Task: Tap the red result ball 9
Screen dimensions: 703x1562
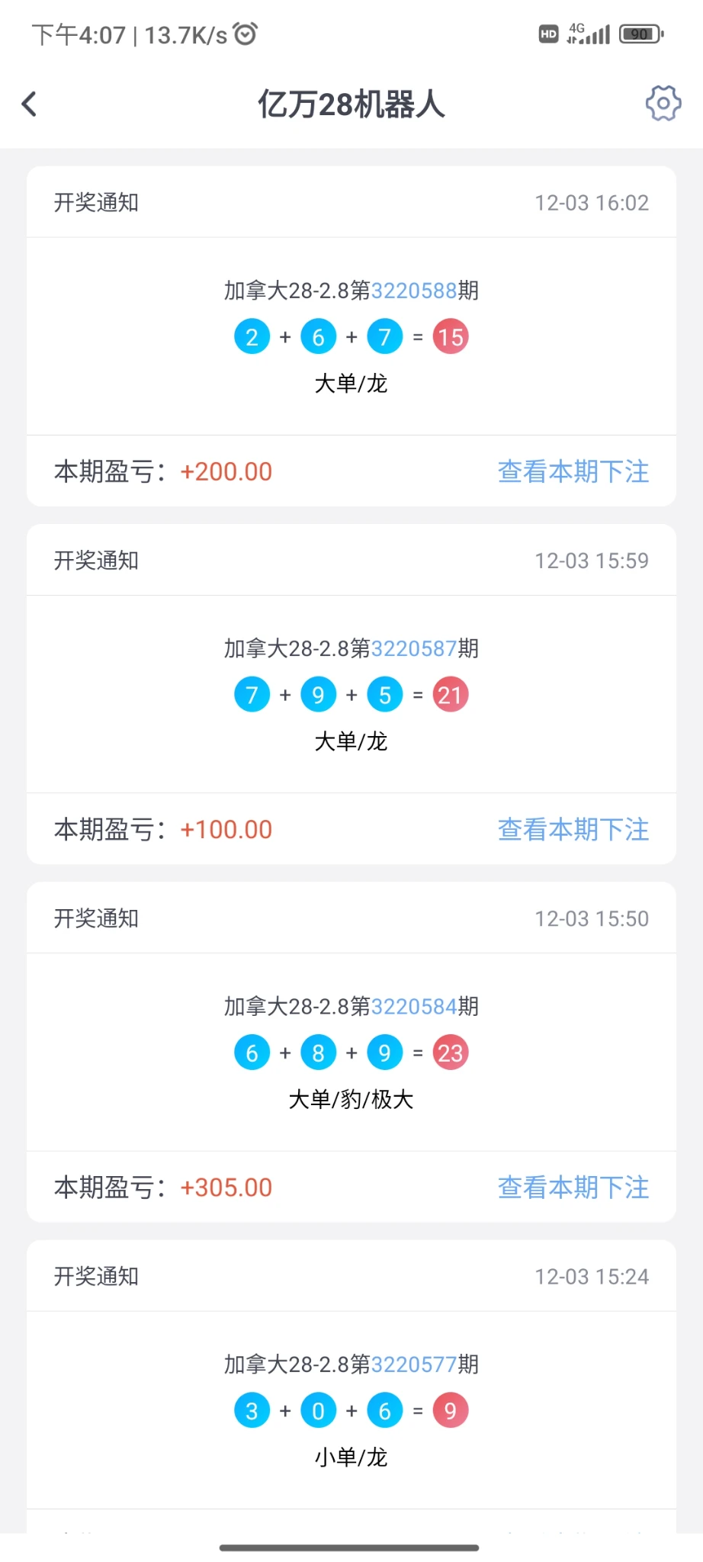Action: [x=451, y=1411]
